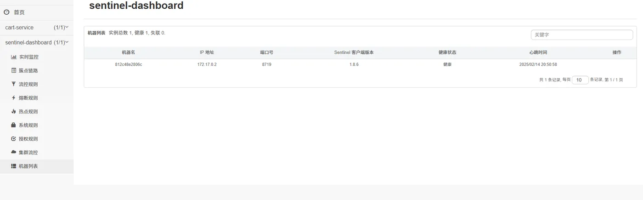Click heartbeat time 2025/02/14 20:50:58
643x200 pixels.
click(x=538, y=64)
